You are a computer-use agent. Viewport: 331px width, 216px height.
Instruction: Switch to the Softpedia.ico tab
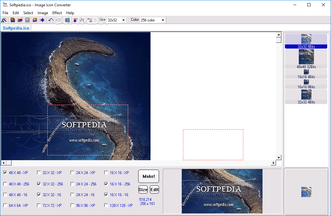16,28
